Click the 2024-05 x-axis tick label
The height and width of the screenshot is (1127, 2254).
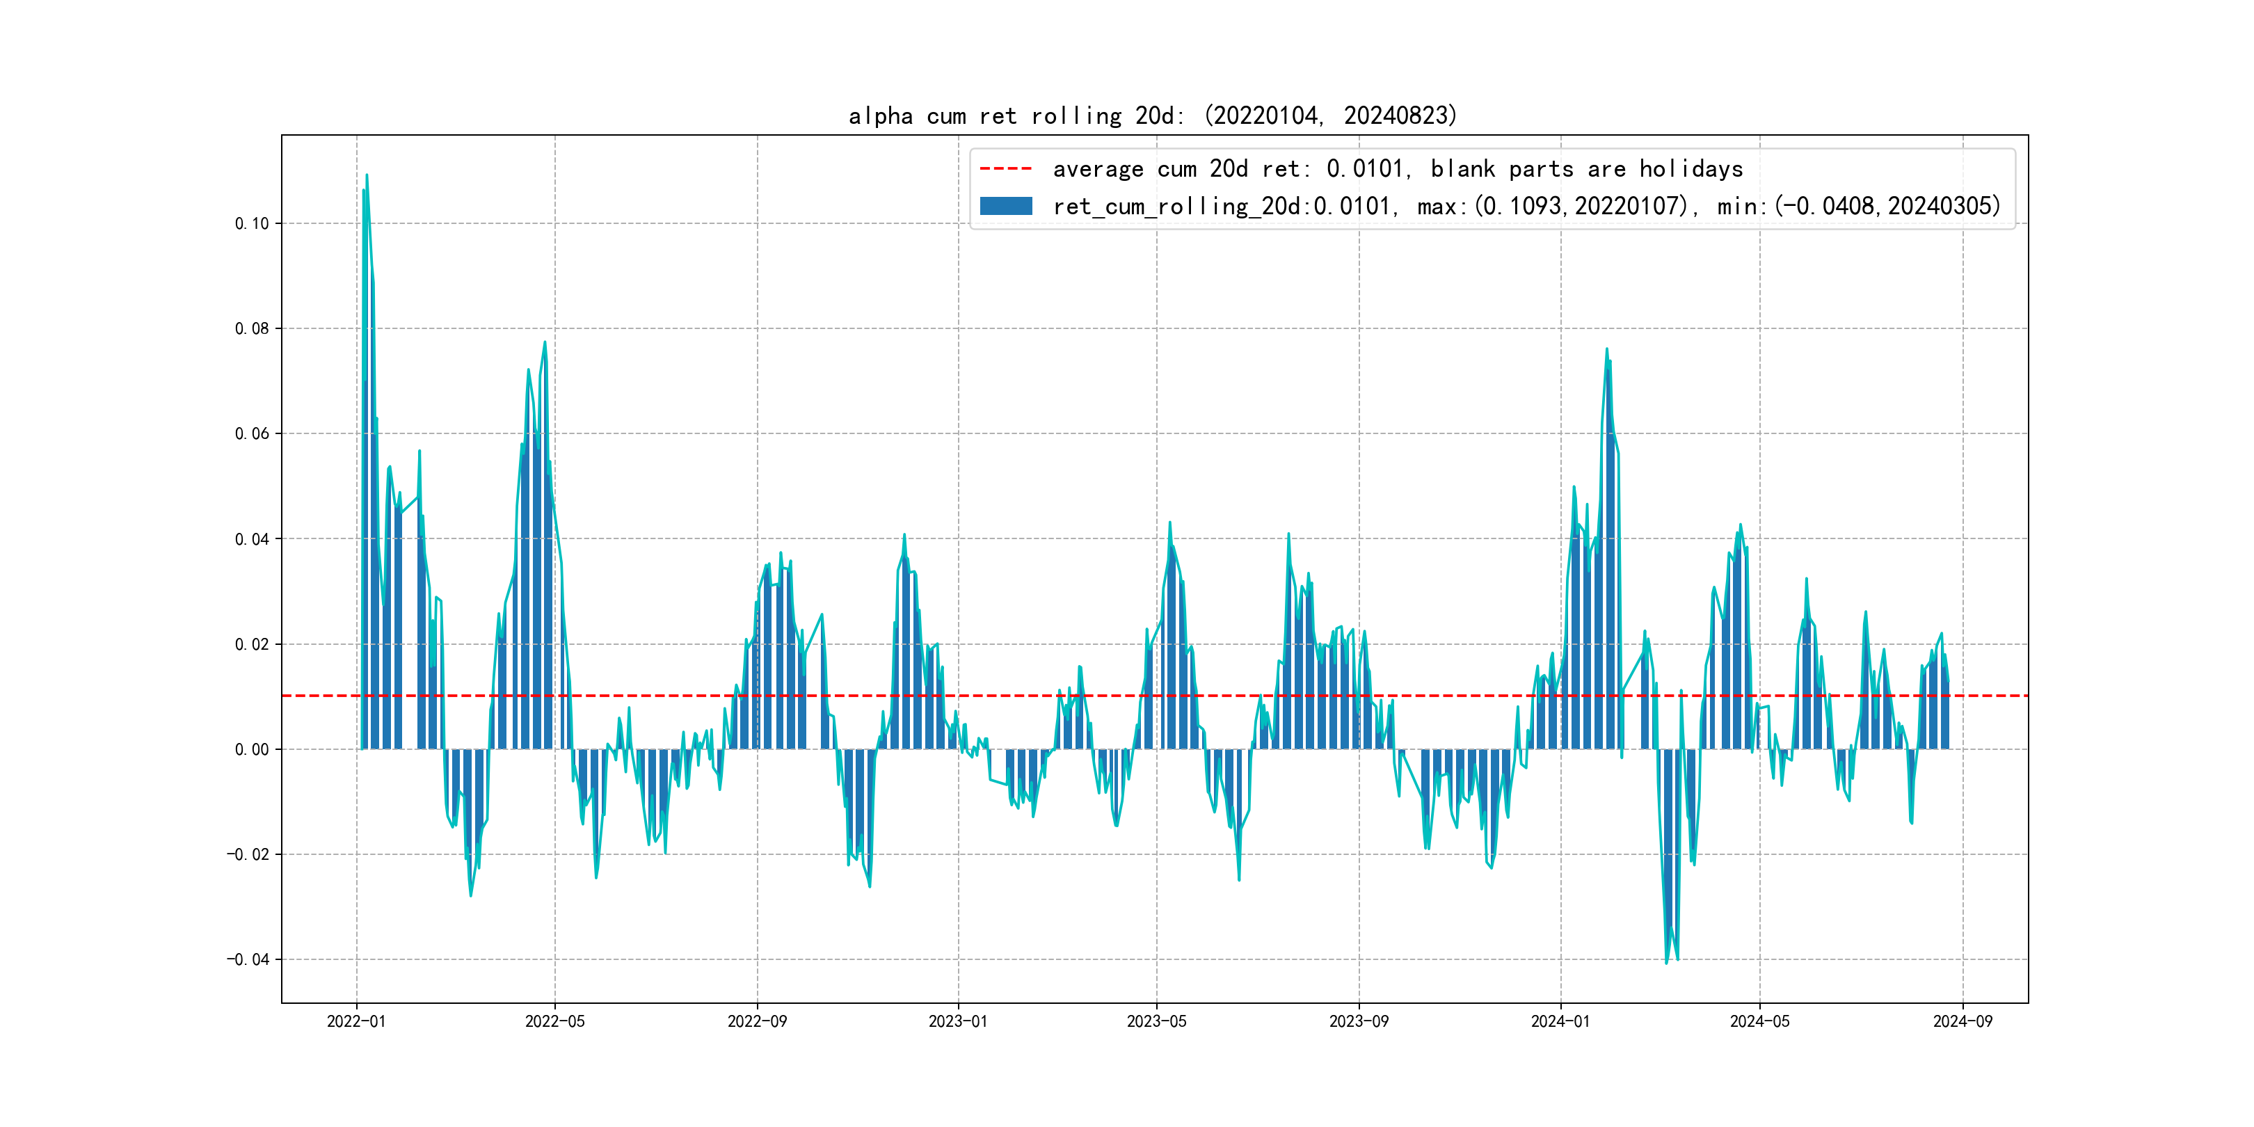(x=1759, y=1022)
